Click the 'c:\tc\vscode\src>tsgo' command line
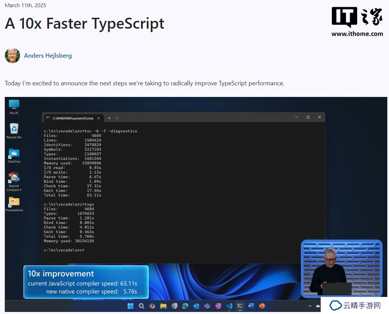The image size is (389, 314). [69, 204]
